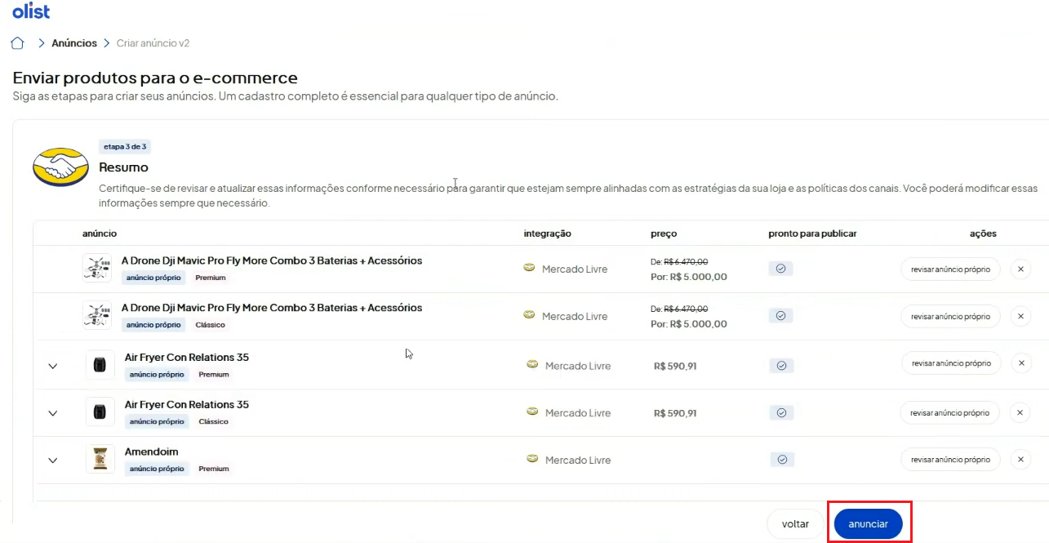Click the 'etapa 3 de 3' step badge
Viewport: 1049px width, 543px height.
click(x=125, y=147)
